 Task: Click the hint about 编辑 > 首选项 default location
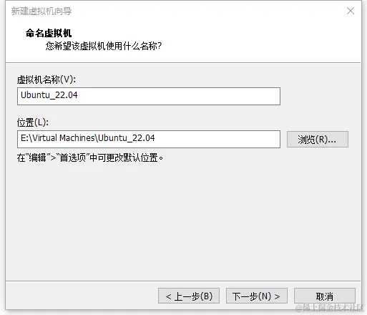click(x=90, y=157)
